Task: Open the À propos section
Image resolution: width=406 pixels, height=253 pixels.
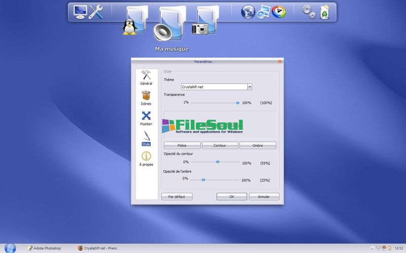Action: pos(146,159)
